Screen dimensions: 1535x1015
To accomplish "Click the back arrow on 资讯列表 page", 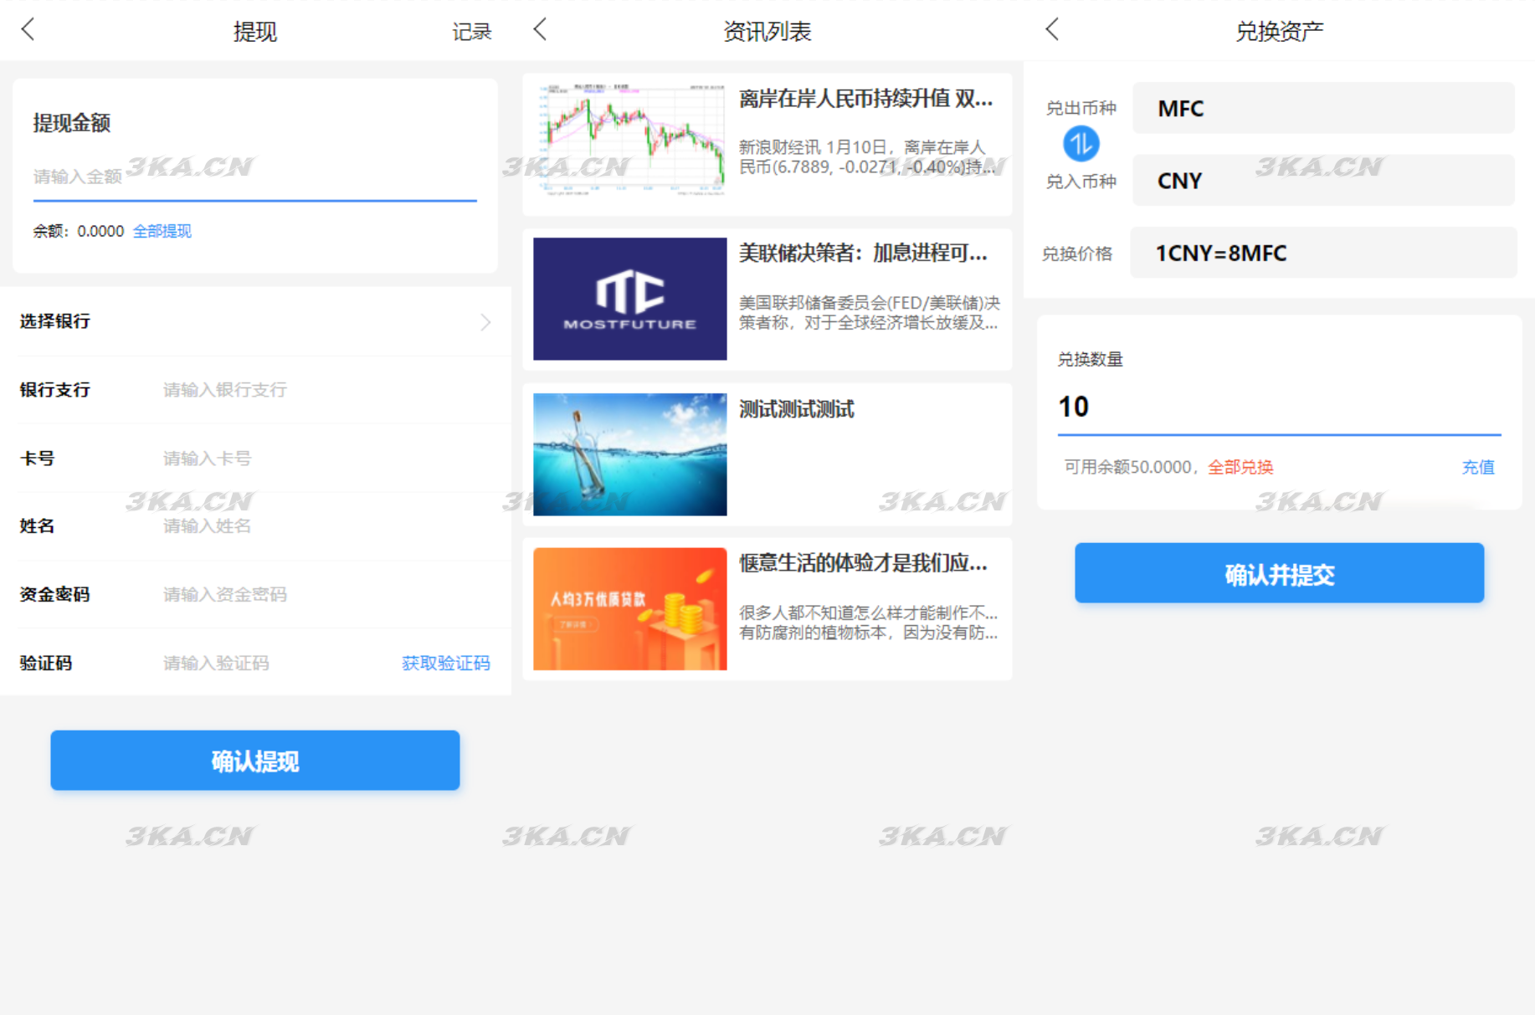I will click(x=540, y=30).
